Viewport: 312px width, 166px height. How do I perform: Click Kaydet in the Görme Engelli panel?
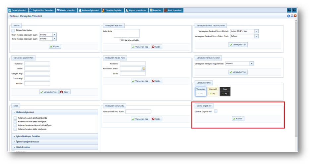238,119
